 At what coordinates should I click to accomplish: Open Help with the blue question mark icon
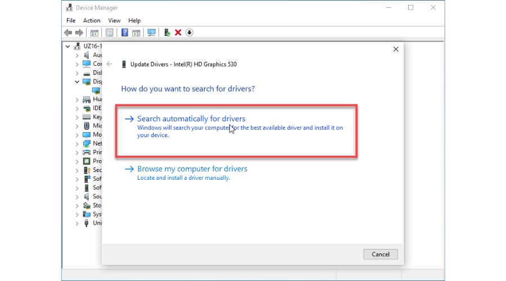(125, 33)
